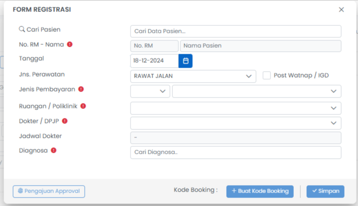Expand the small Jenis Pembayaran dropdown
Screen dimensions: 358x206
coord(150,91)
